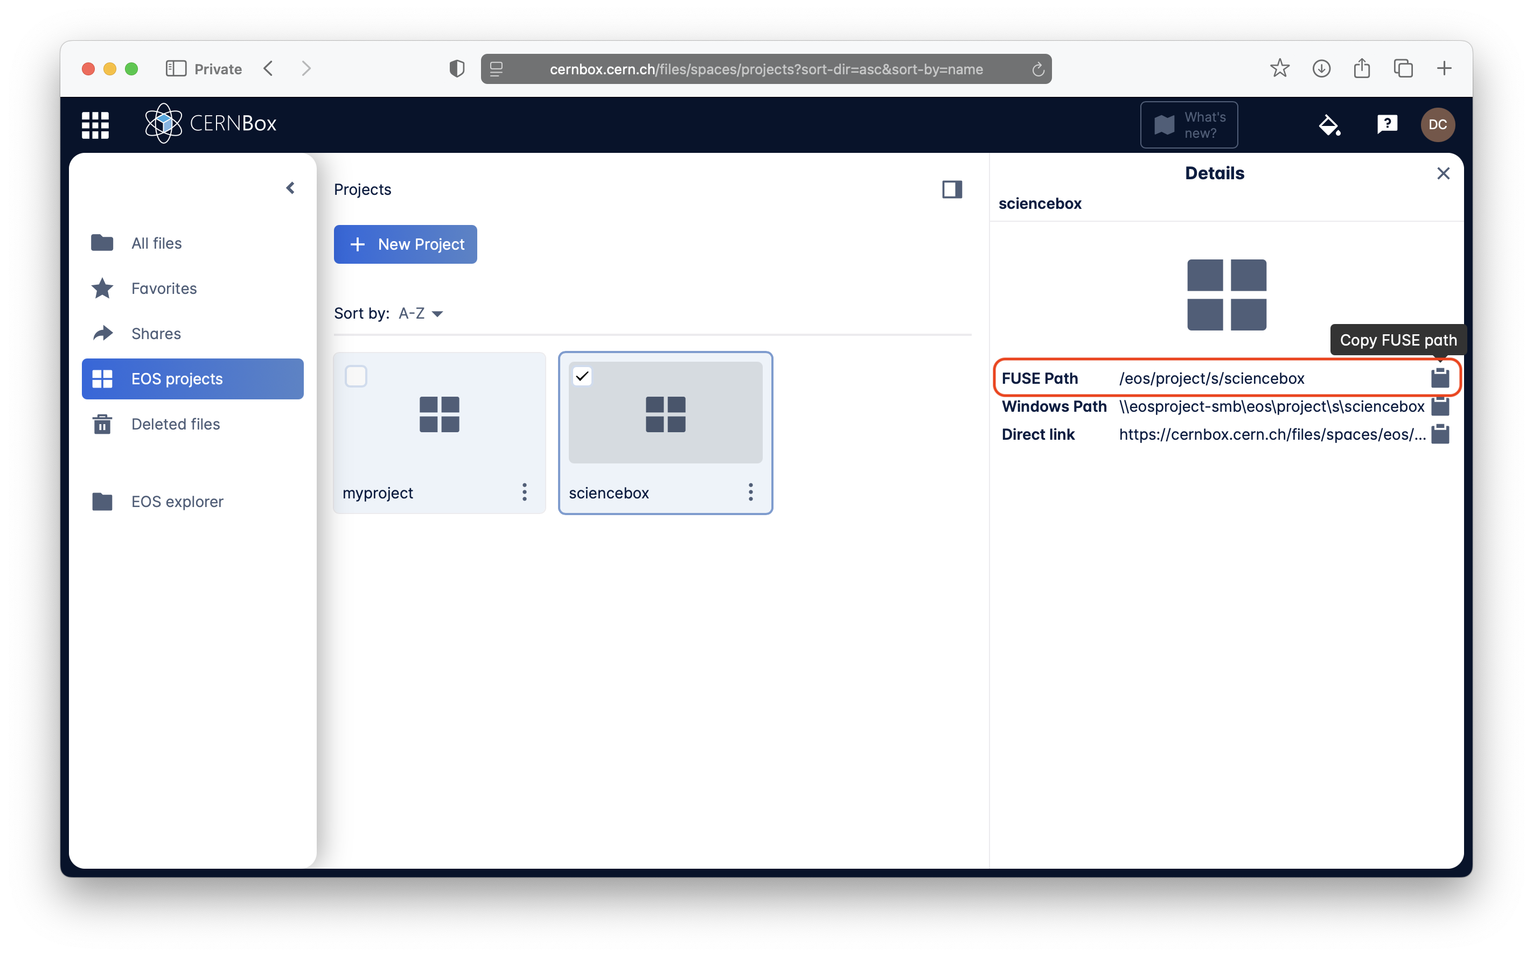Click the myproject tile icon
The width and height of the screenshot is (1533, 957).
(439, 414)
